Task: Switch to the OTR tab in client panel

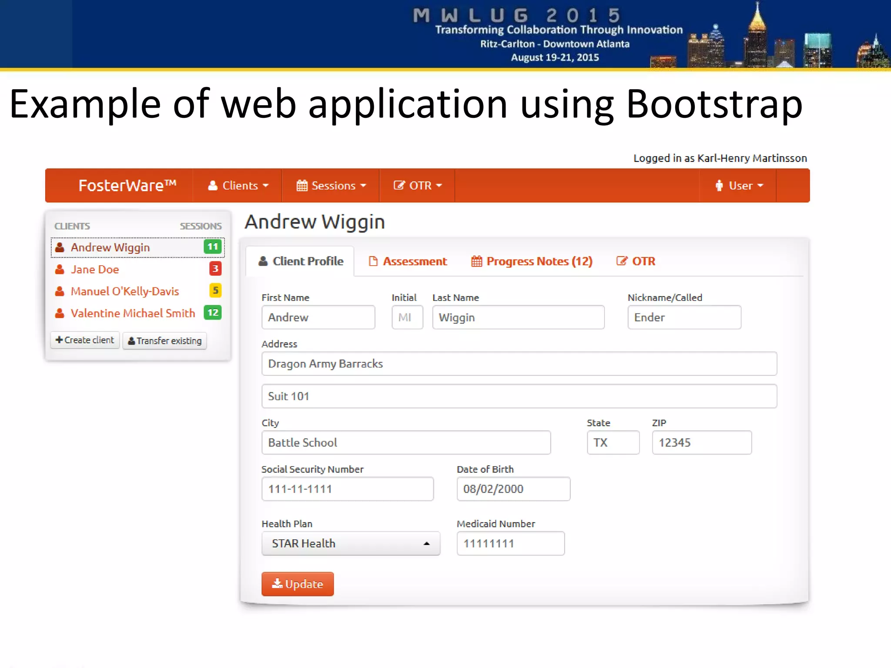Action: (x=636, y=261)
